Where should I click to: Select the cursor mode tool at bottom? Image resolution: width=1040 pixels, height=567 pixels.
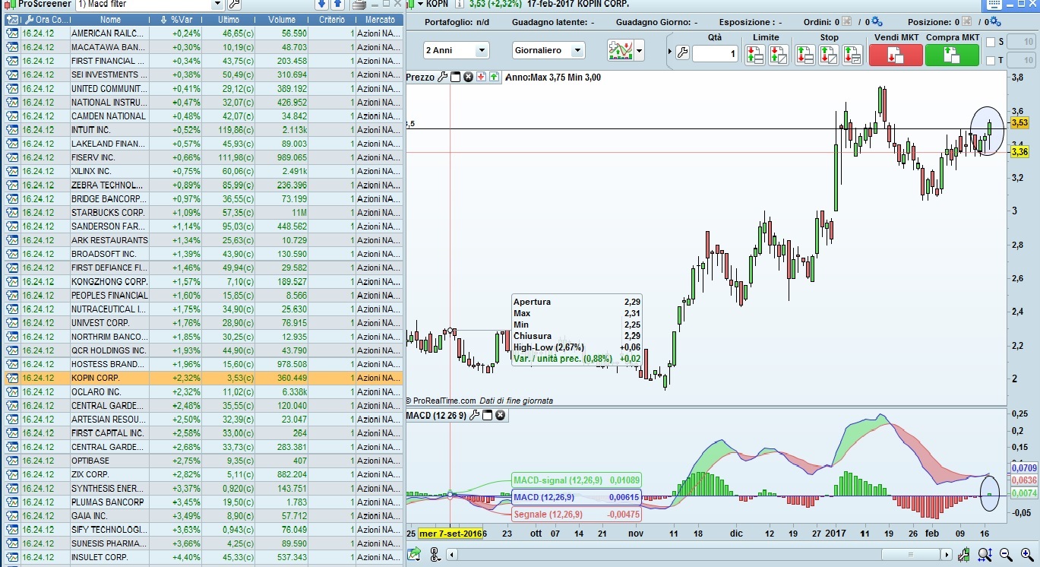(435, 555)
